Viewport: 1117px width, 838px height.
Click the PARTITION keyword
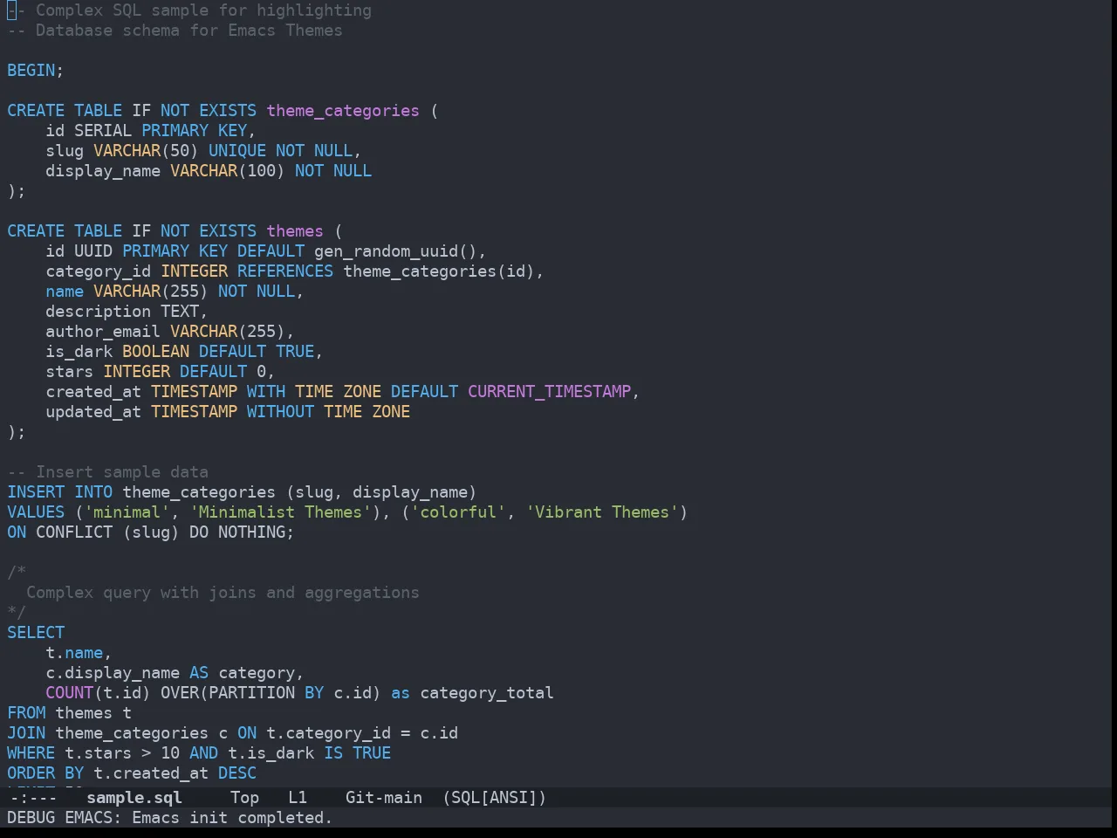[251, 693]
